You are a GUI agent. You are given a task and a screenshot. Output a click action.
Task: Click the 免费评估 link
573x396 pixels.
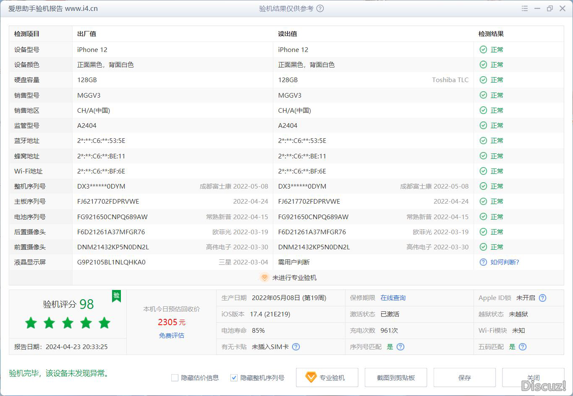click(171, 335)
